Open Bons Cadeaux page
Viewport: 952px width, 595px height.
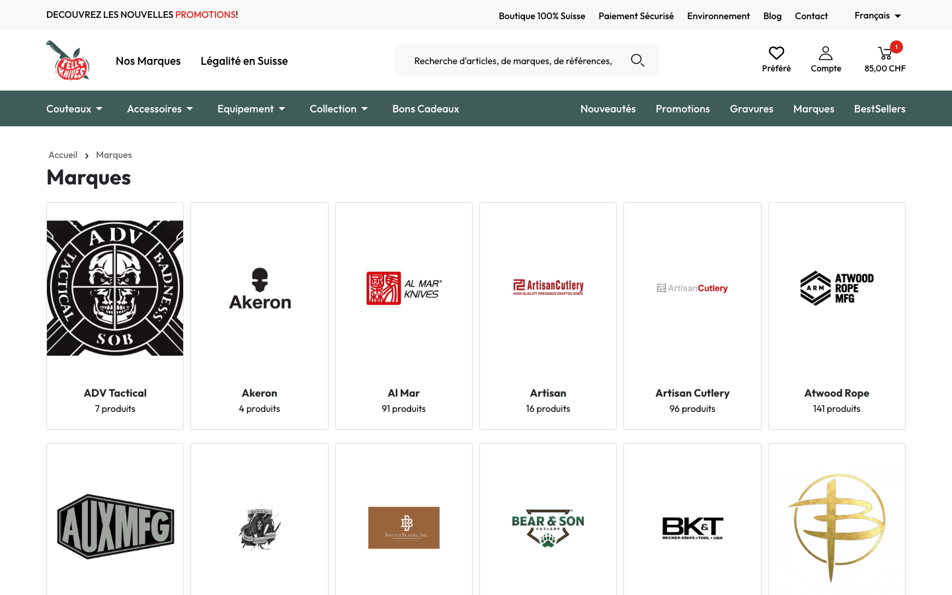point(426,108)
